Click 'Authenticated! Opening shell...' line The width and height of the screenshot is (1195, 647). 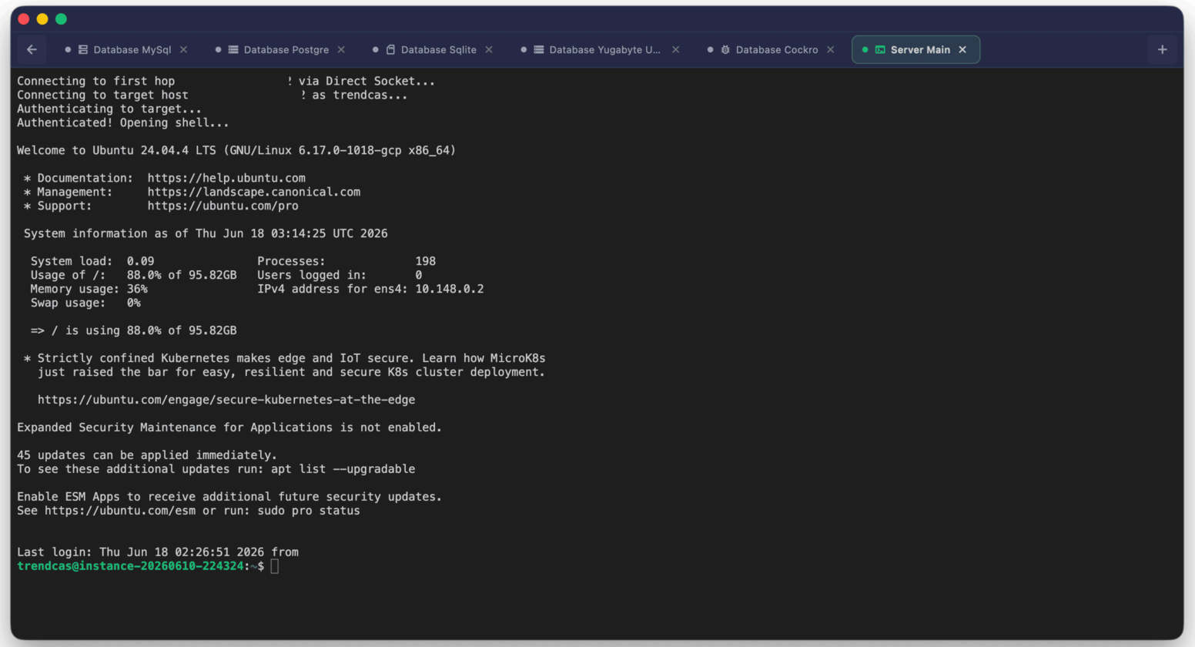(122, 122)
